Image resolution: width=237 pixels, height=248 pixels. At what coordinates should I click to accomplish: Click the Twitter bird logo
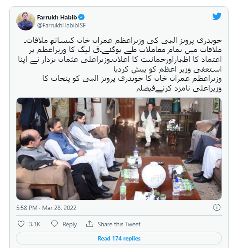coord(217,16)
